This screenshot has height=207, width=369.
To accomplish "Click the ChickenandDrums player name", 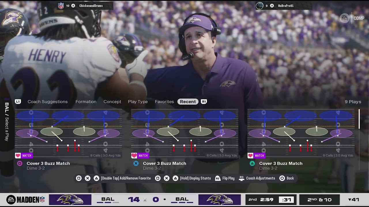I will 91,6.
